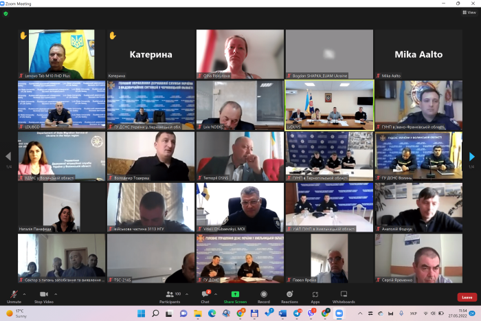The image size is (481, 321).
Task: Toggle Stop Video camera button
Action: (43, 295)
